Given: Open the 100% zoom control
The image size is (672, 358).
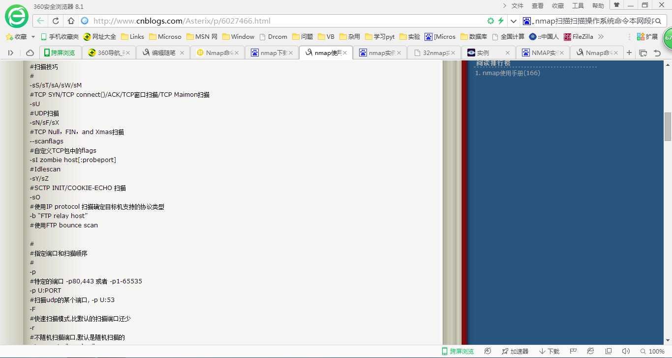Looking at the screenshot, I should tap(653, 351).
